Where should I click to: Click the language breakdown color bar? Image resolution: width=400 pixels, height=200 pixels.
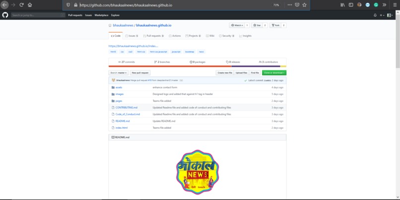pos(198,66)
